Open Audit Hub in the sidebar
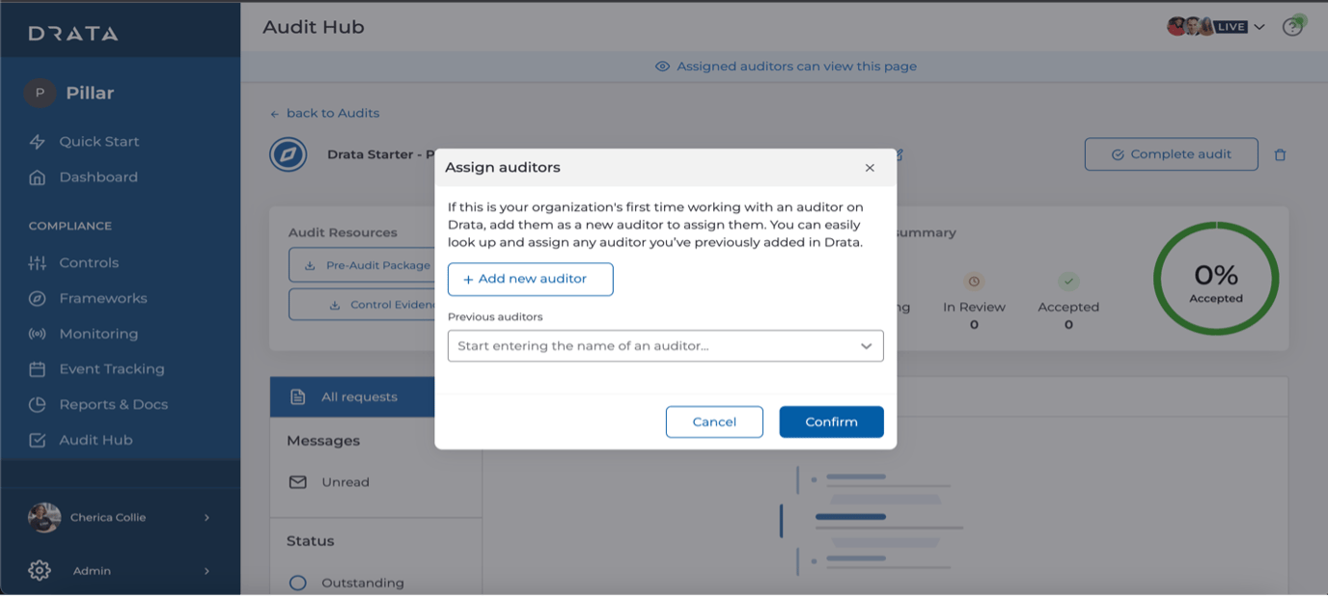The image size is (1328, 597). pos(96,440)
